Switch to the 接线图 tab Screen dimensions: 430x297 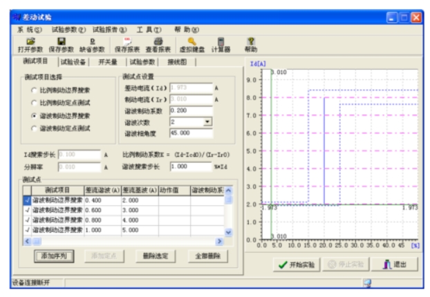[x=176, y=62]
